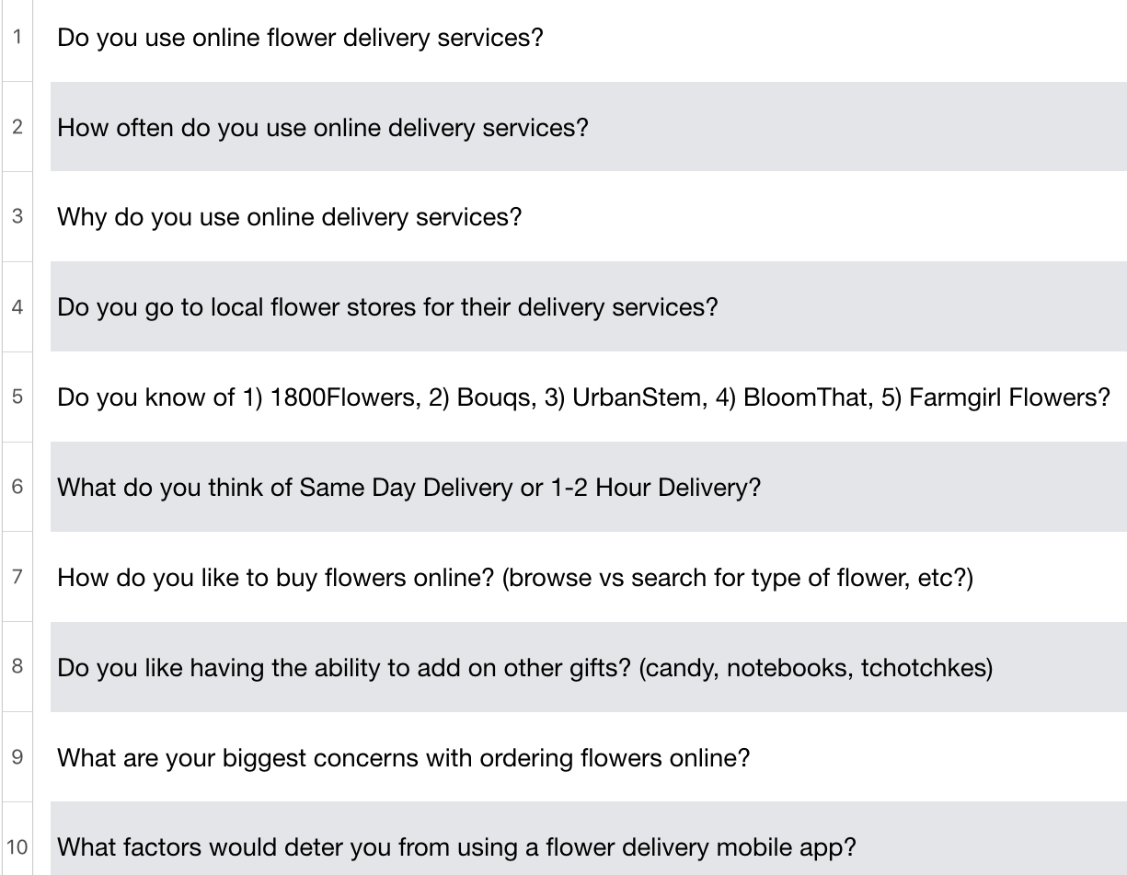Image resolution: width=1127 pixels, height=875 pixels.
Task: Select row header number 1
Action: 17,38
